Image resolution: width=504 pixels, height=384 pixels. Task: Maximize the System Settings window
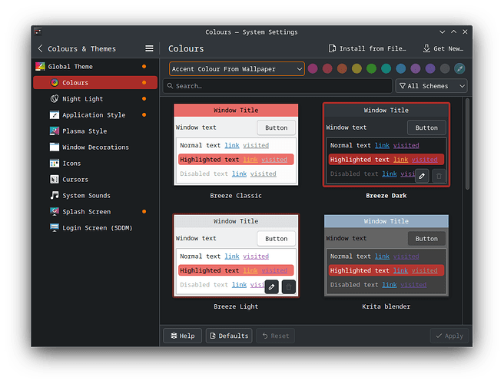pos(453,31)
